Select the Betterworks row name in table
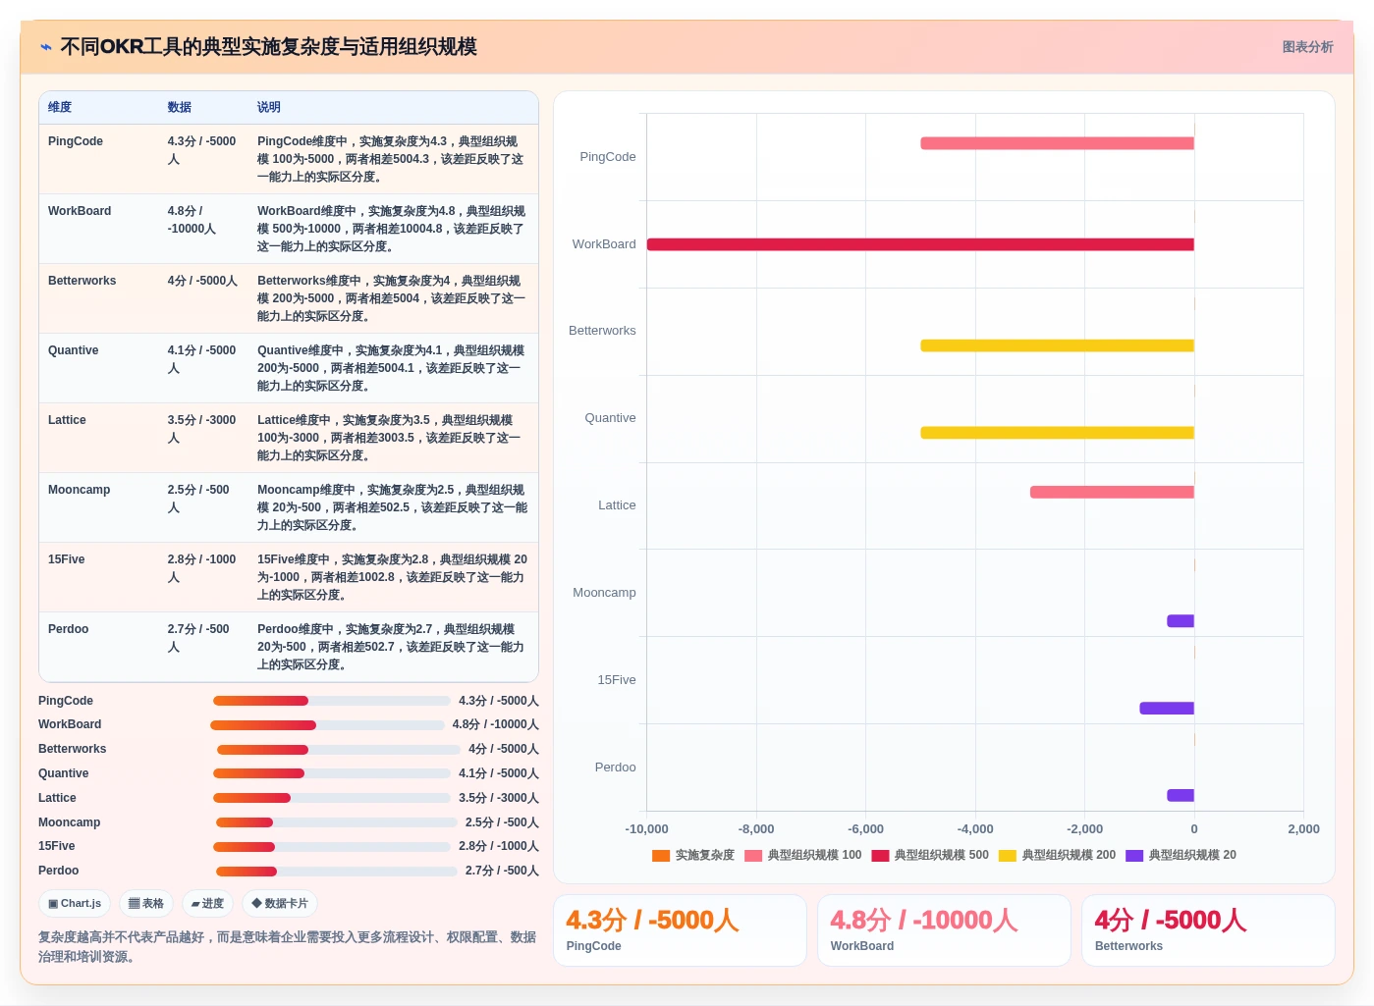 [82, 281]
